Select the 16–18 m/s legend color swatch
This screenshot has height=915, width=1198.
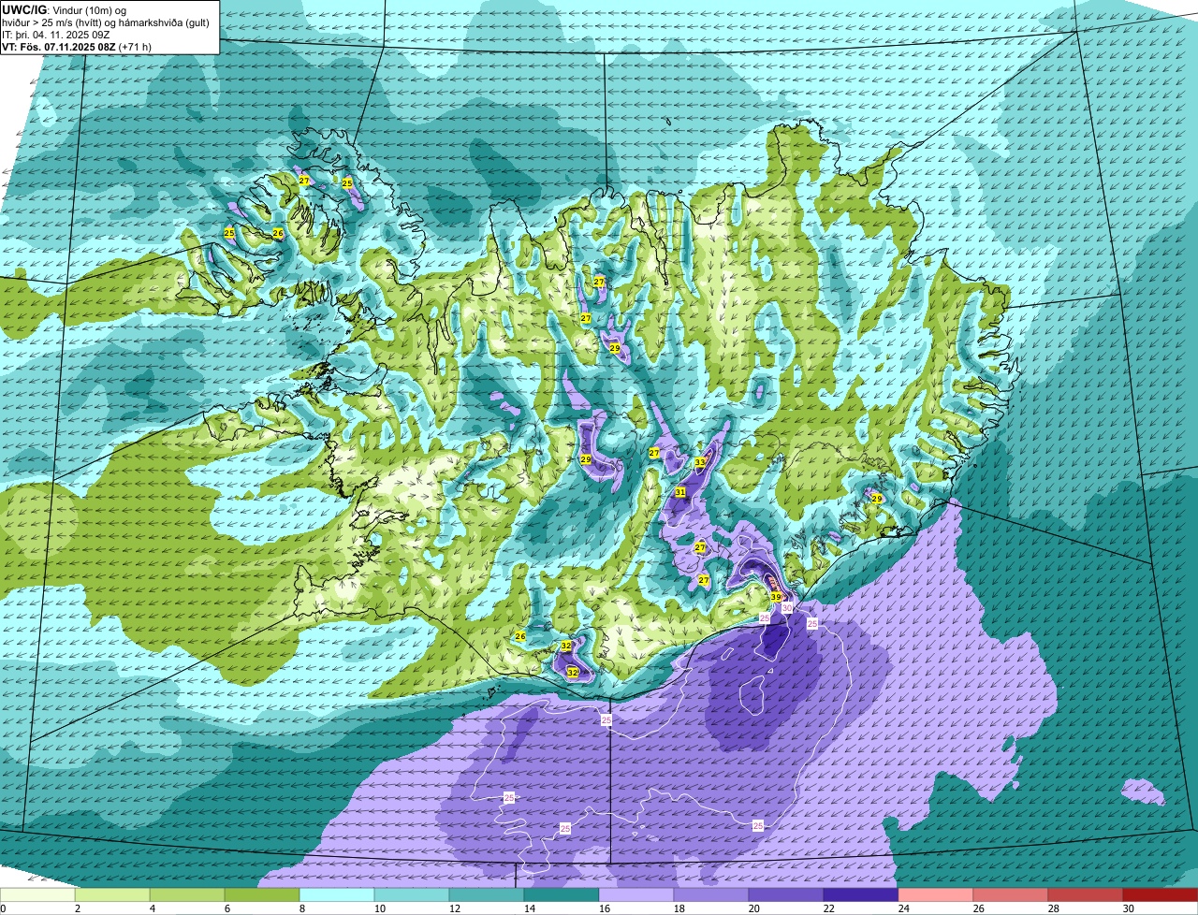pos(636,895)
